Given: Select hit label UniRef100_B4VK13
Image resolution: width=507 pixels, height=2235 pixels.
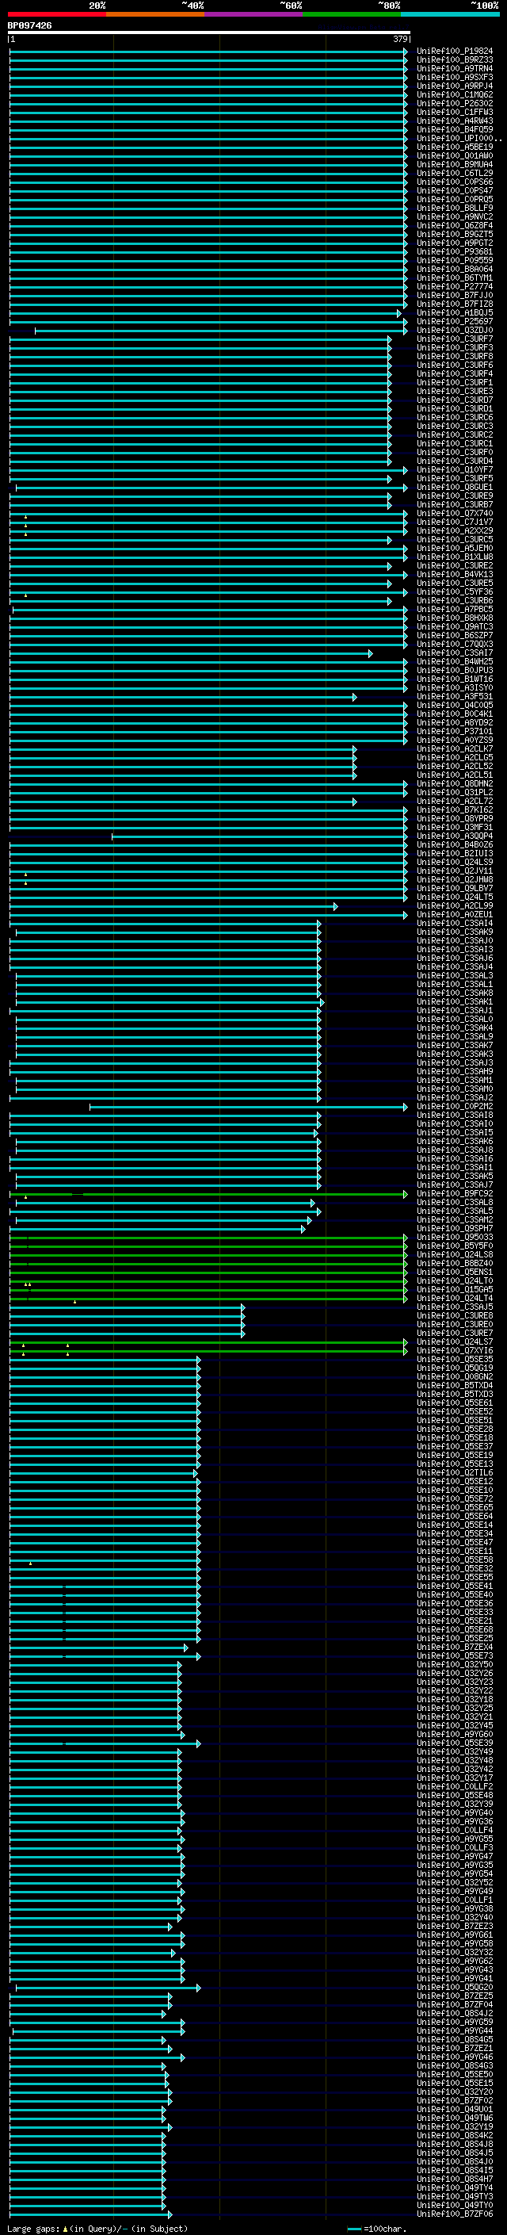Looking at the screenshot, I should click(454, 573).
